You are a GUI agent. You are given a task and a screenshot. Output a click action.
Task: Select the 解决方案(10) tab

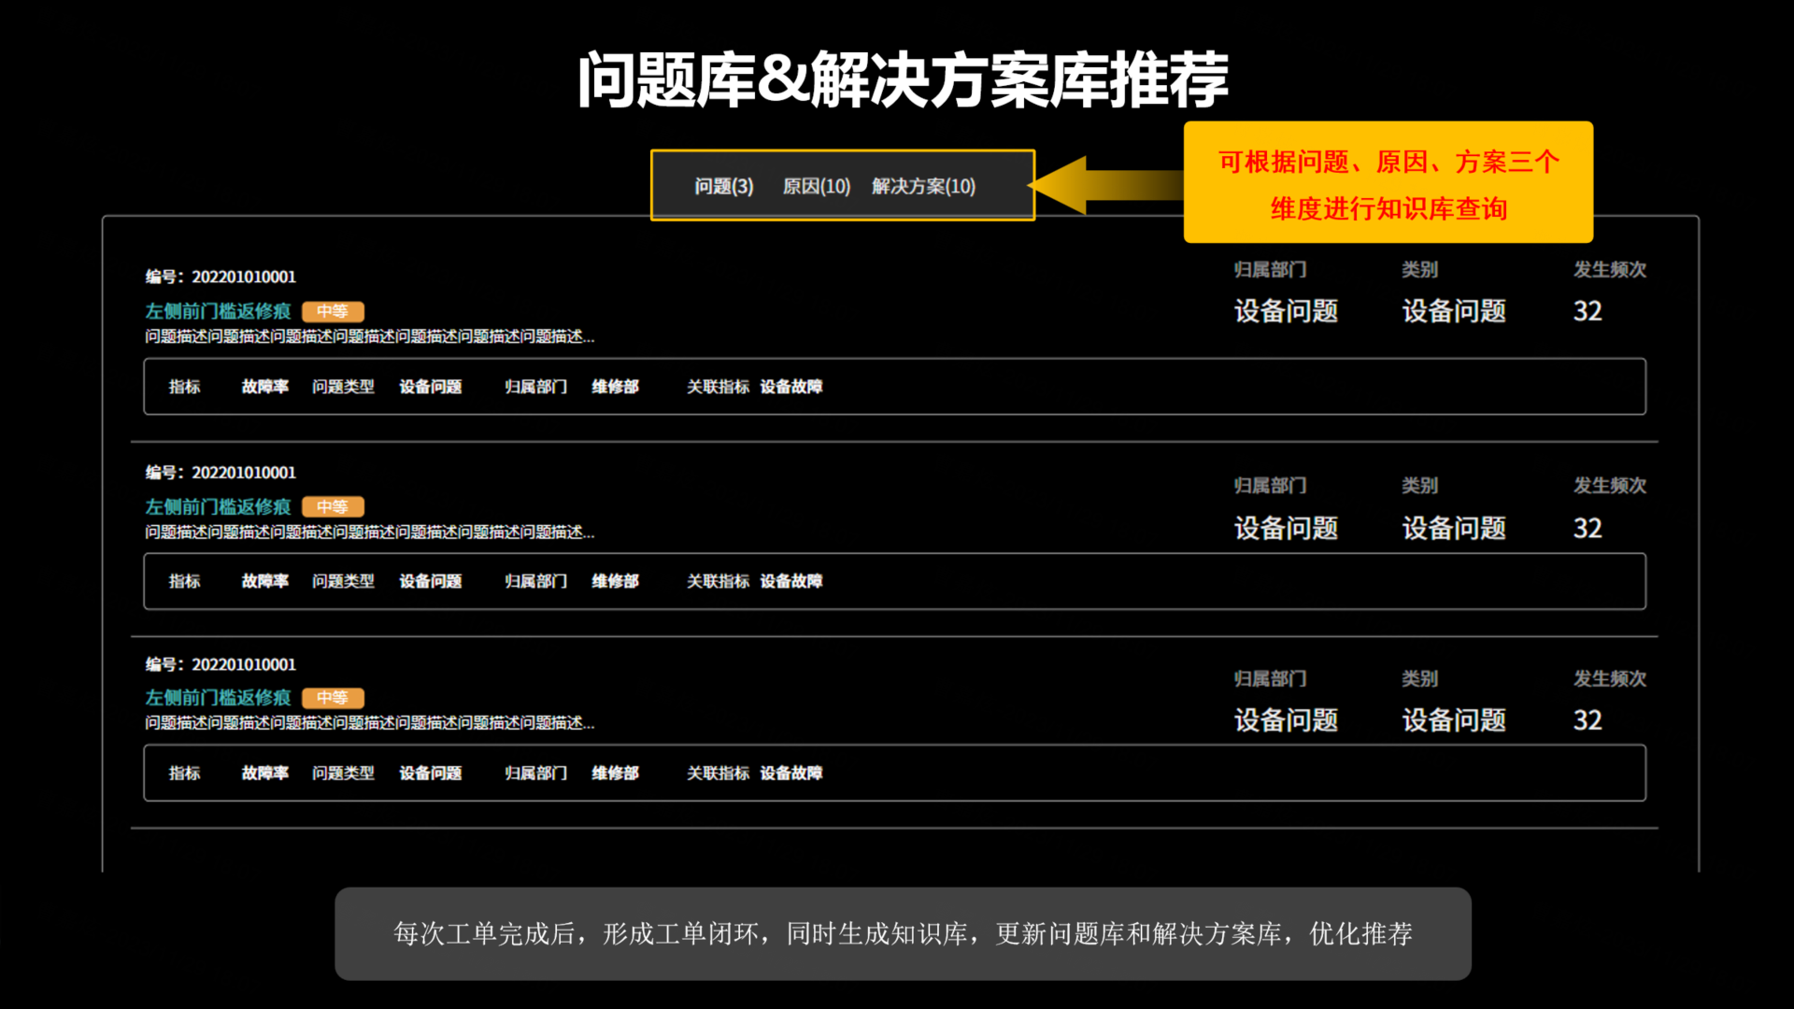923,186
